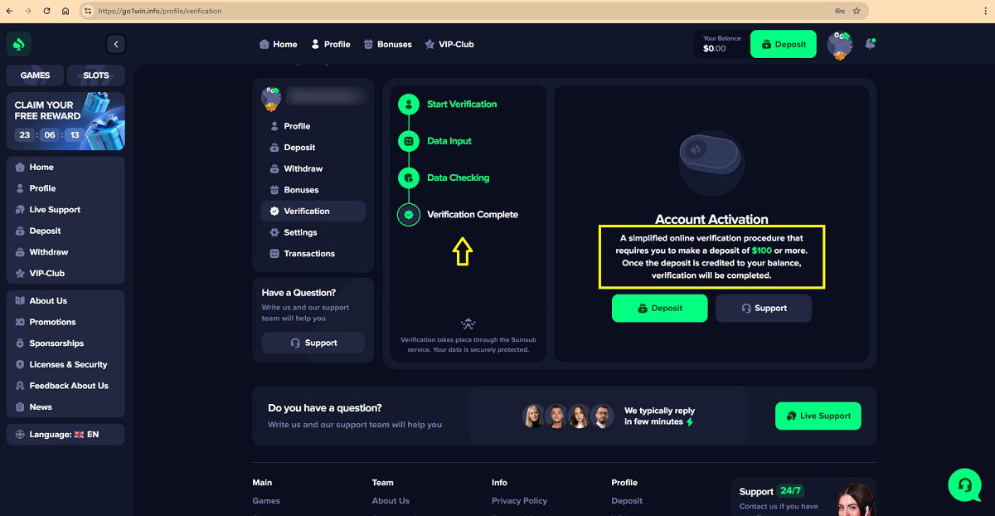Click the browser reload icon
This screenshot has width=995, height=516.
[46, 11]
